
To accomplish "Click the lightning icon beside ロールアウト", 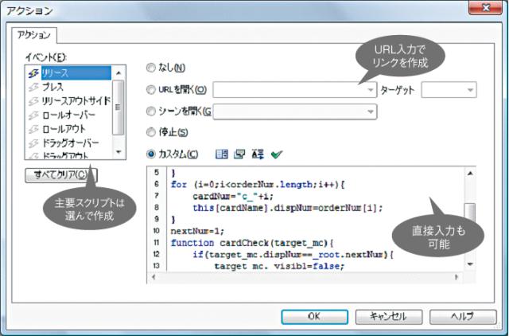I will 33,129.
